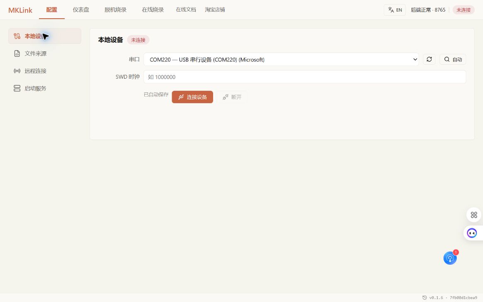Visit the 淘宝店铺 link
This screenshot has width=483, height=302.
[x=215, y=10]
